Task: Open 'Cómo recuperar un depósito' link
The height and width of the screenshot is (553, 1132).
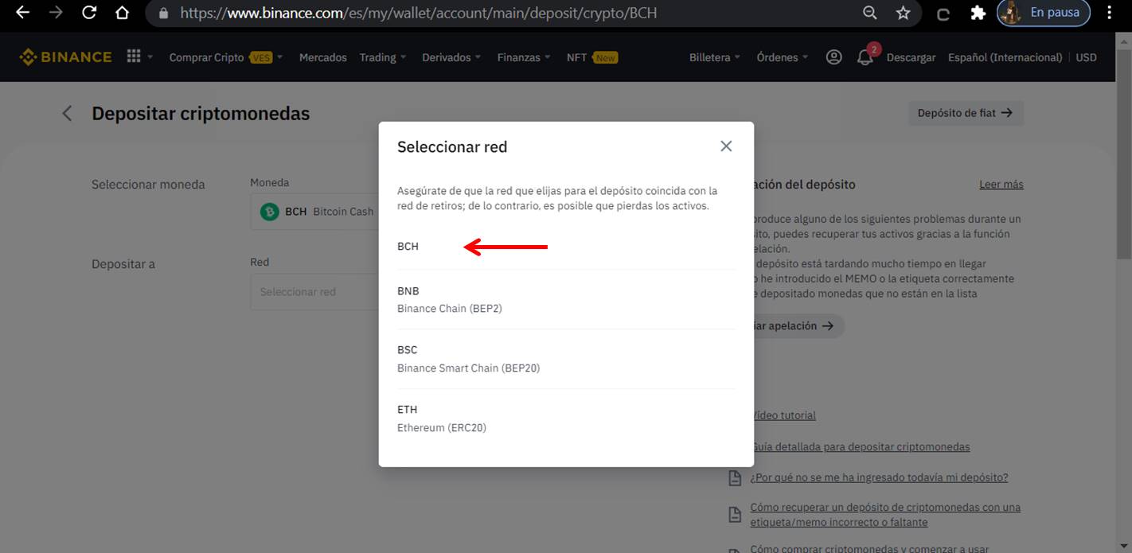Action: tap(885, 515)
